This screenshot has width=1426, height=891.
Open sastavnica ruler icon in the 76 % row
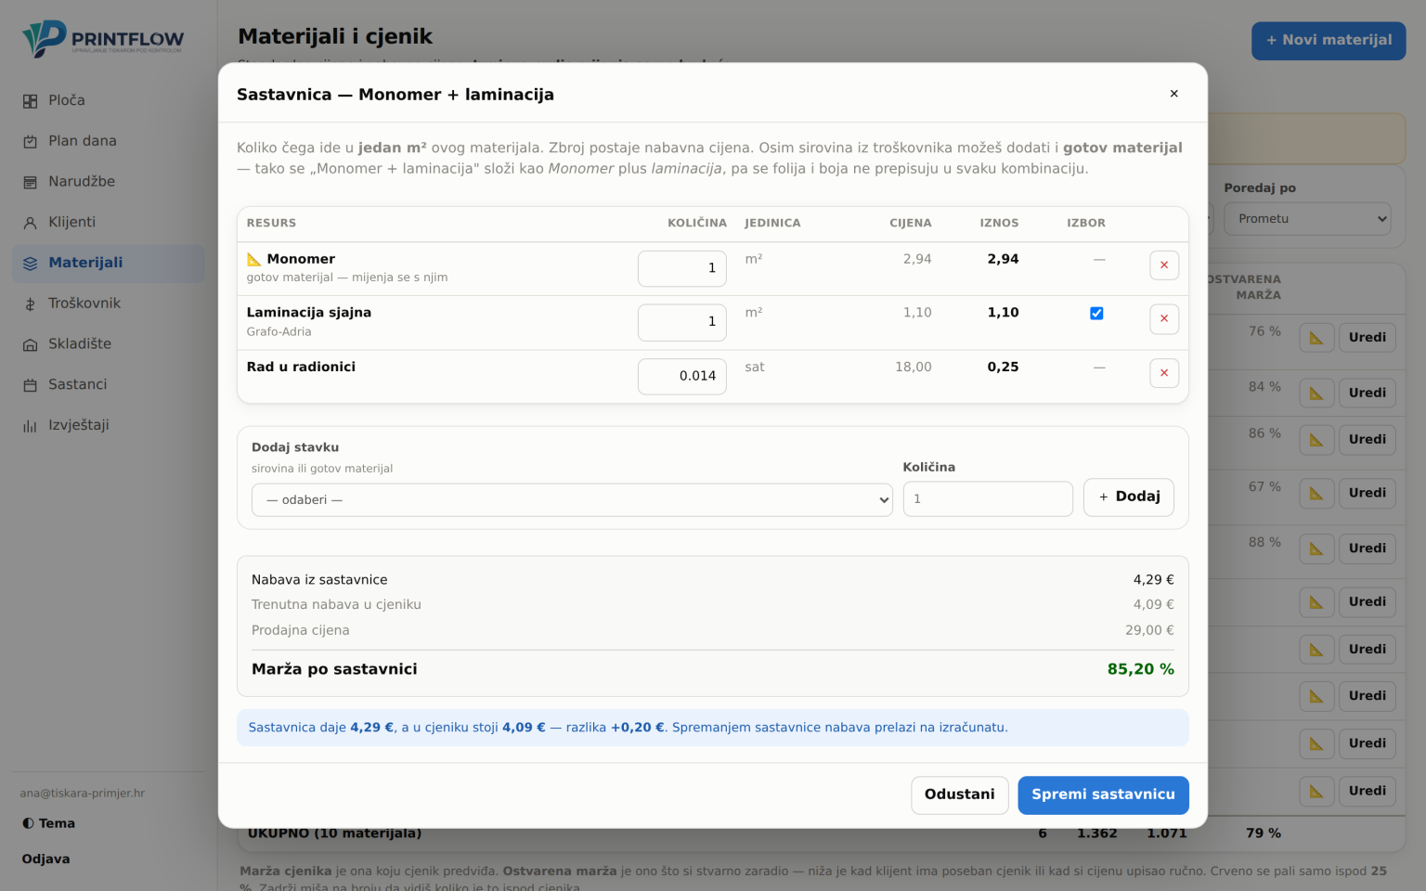click(1316, 338)
